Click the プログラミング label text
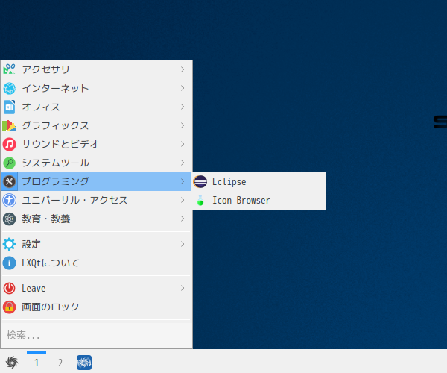Image resolution: width=447 pixels, height=373 pixels. click(x=56, y=181)
